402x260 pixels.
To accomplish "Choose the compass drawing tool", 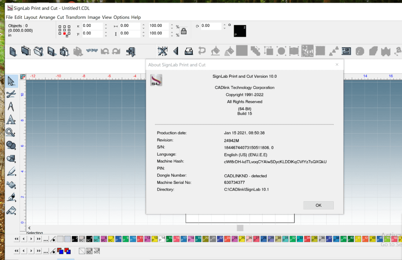I will [x=11, y=106].
